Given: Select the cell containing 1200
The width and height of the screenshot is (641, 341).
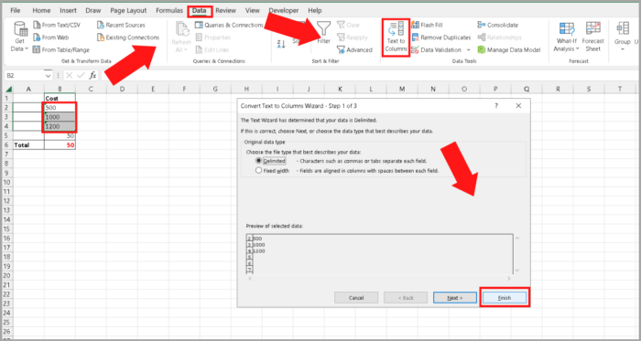Looking at the screenshot, I should [60, 126].
